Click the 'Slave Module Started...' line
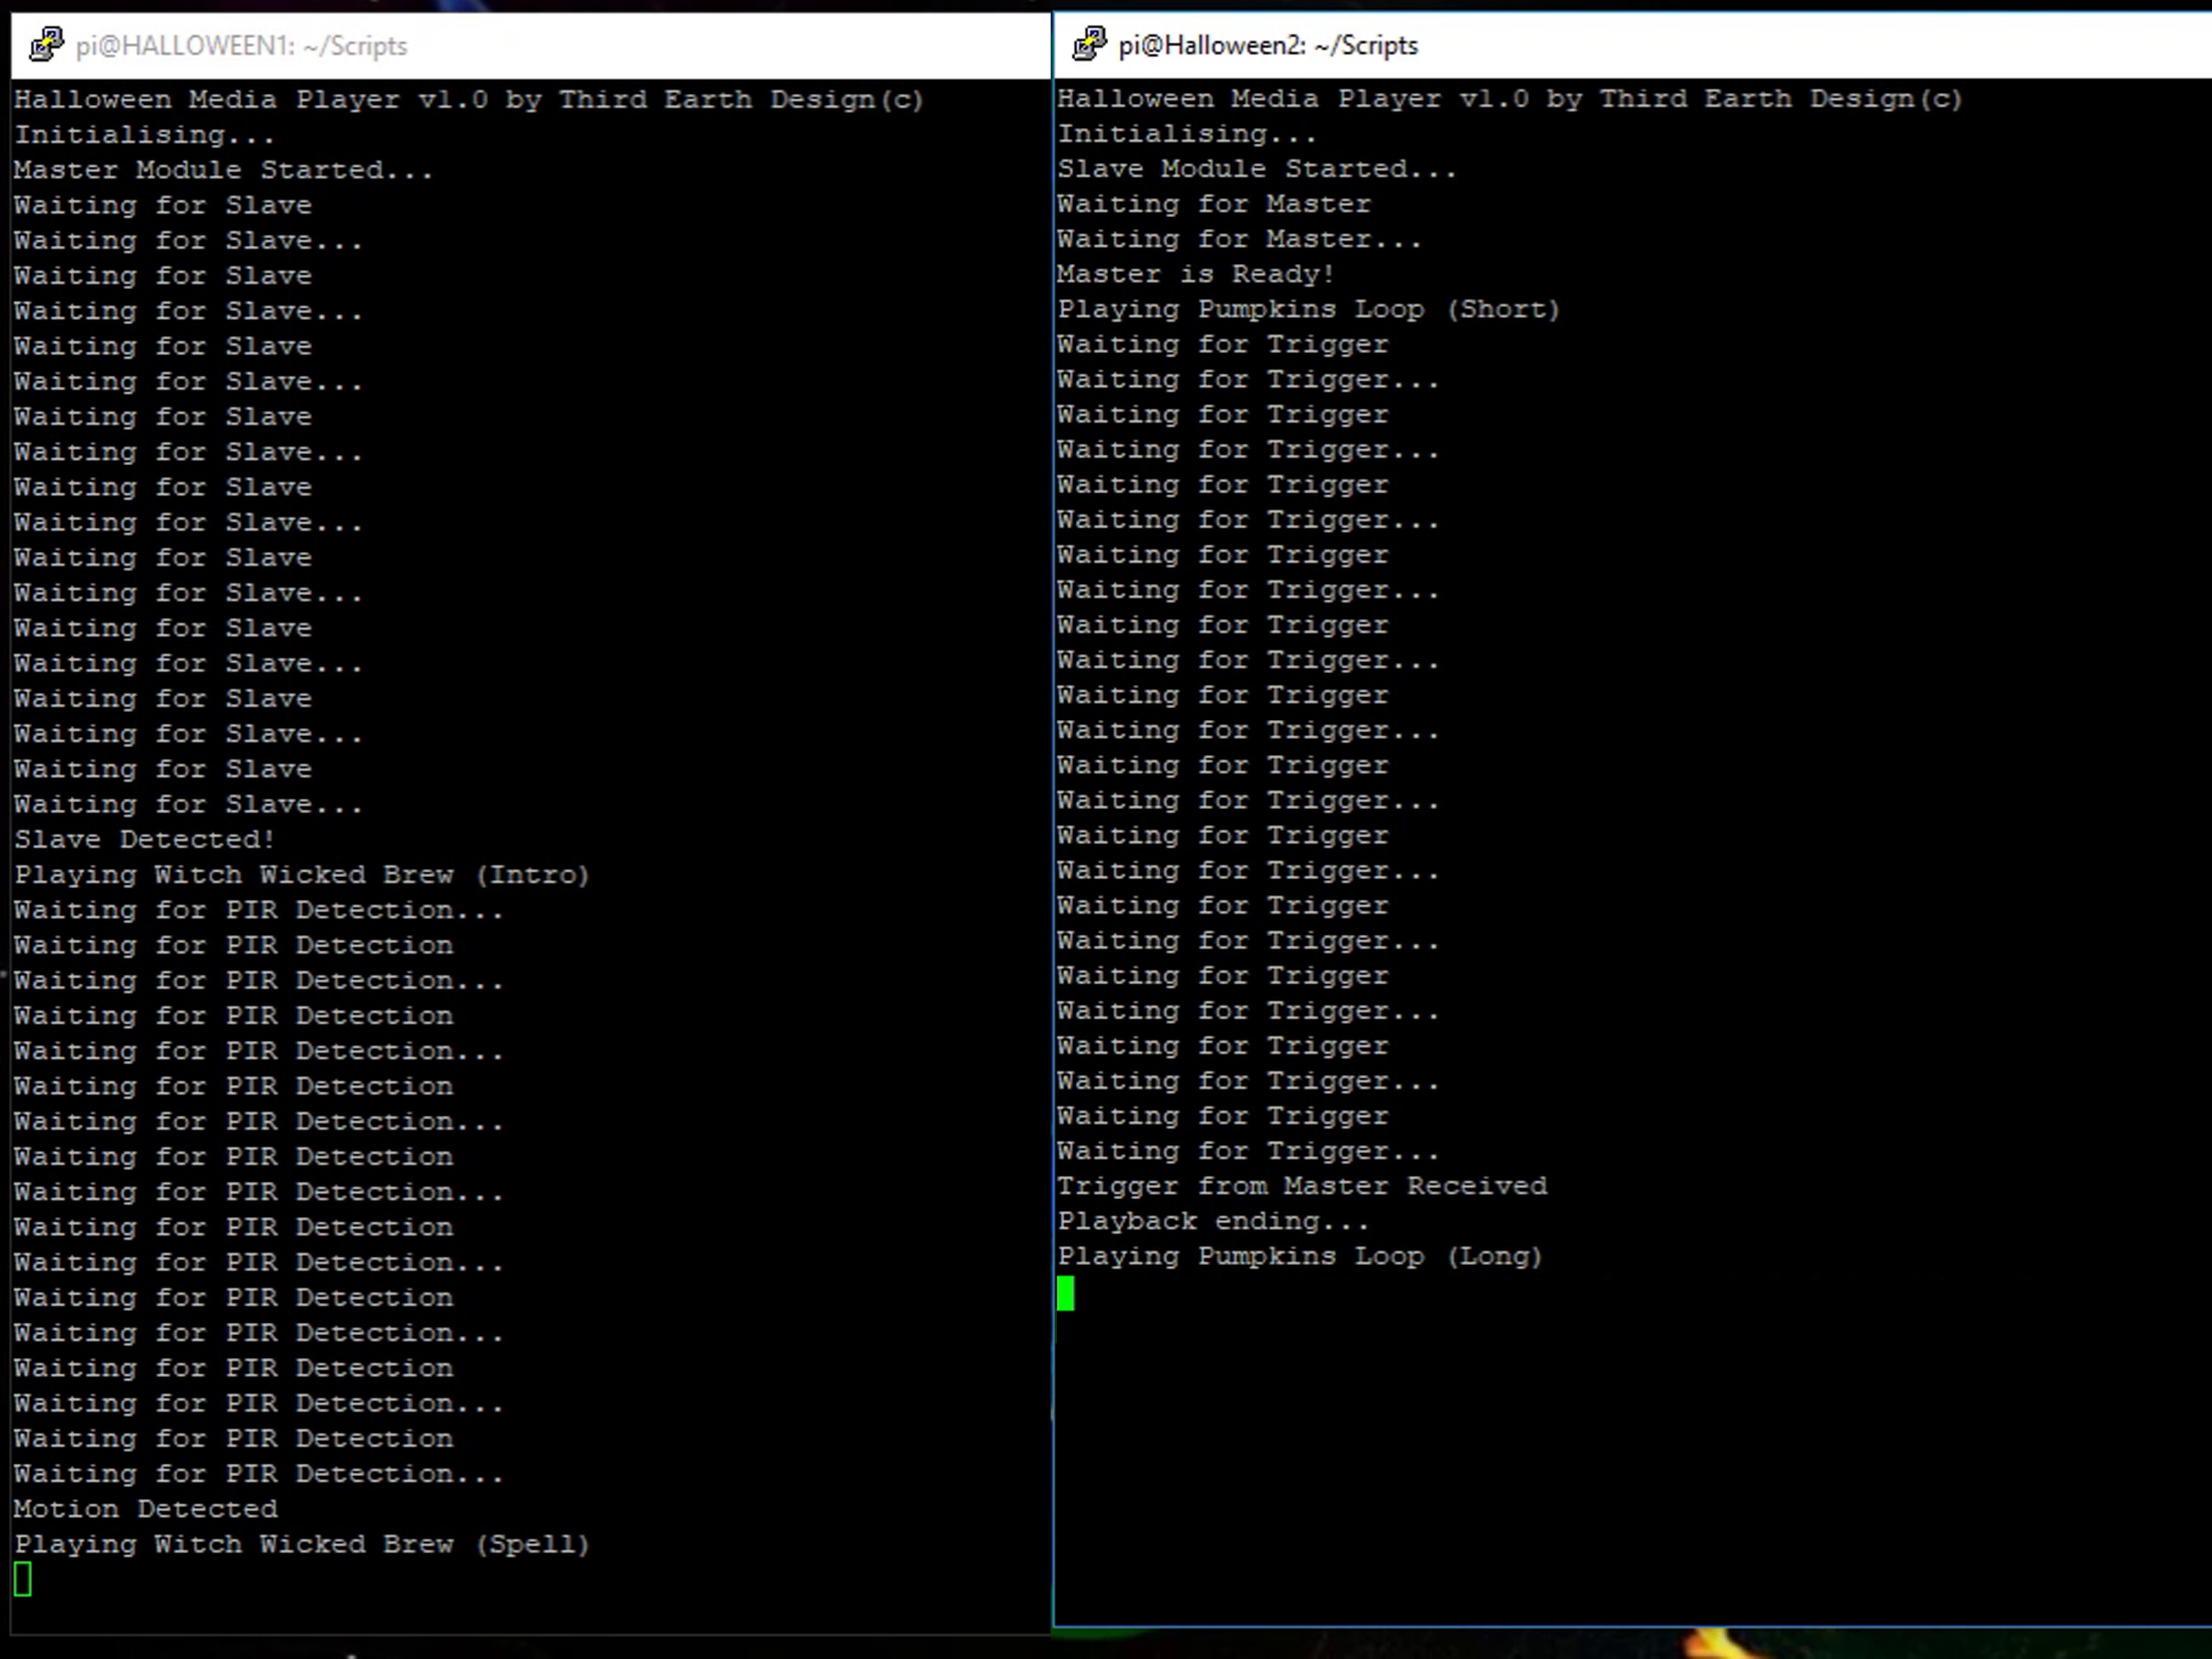This screenshot has width=2212, height=1659. tap(1256, 169)
